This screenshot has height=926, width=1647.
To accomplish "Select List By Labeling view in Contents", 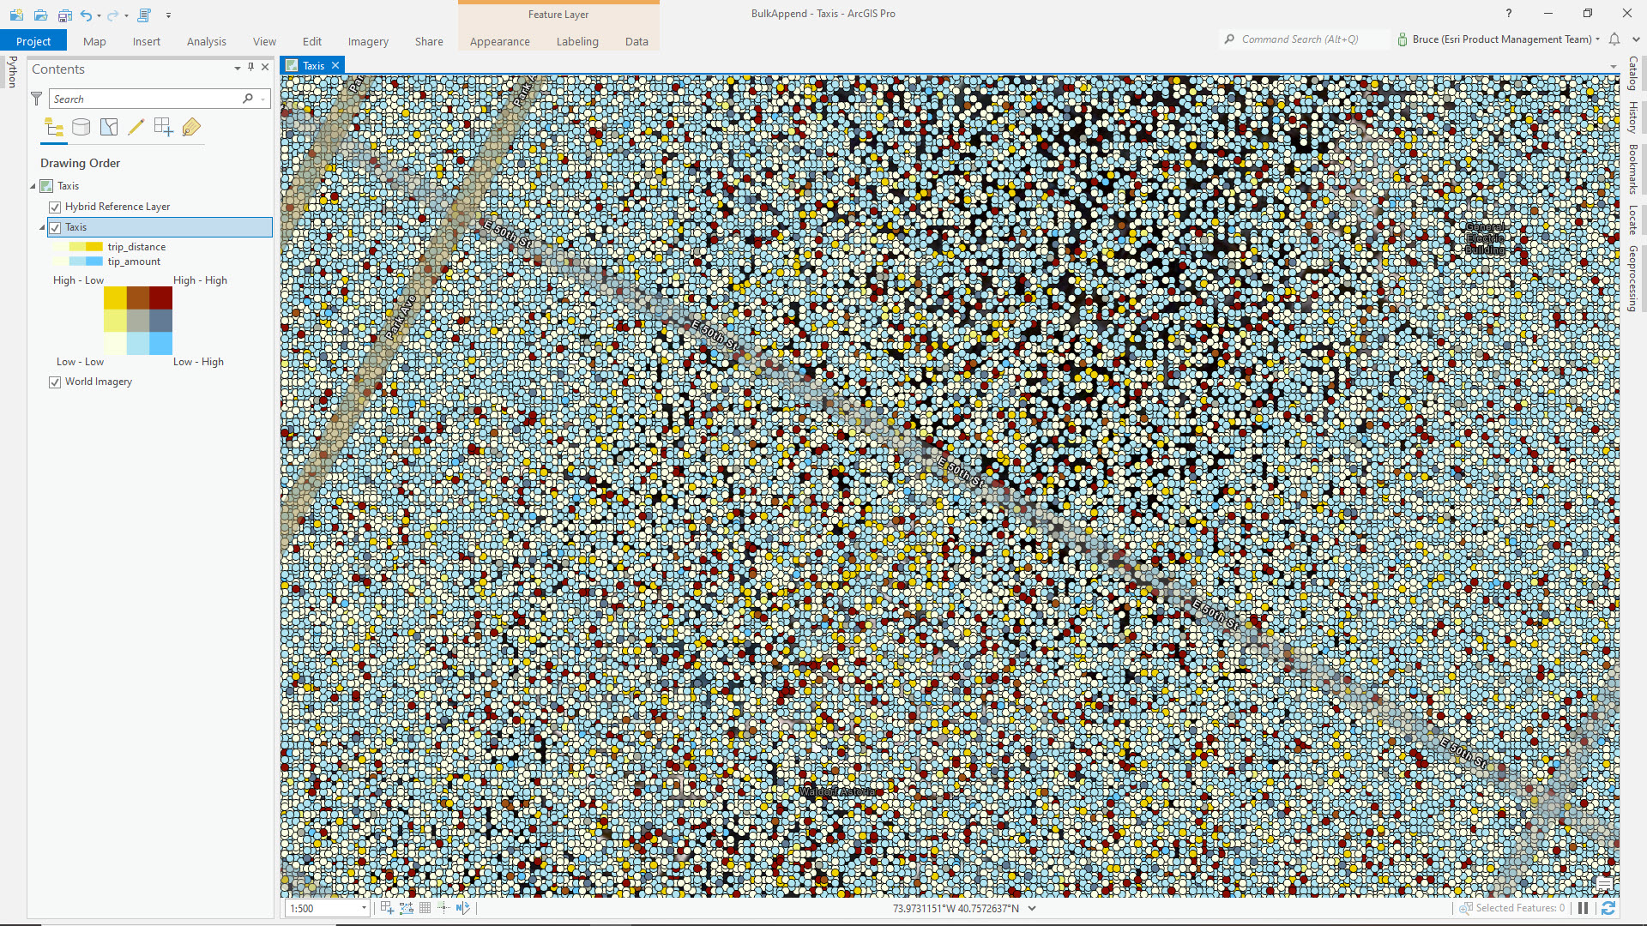I will (x=191, y=127).
